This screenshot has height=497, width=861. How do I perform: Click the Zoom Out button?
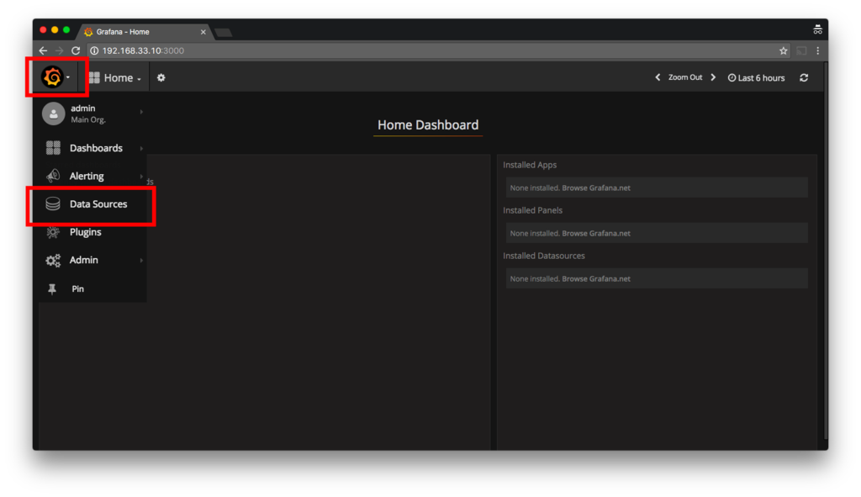click(x=685, y=77)
